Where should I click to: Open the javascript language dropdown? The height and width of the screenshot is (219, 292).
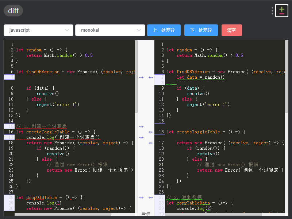tap(38, 30)
